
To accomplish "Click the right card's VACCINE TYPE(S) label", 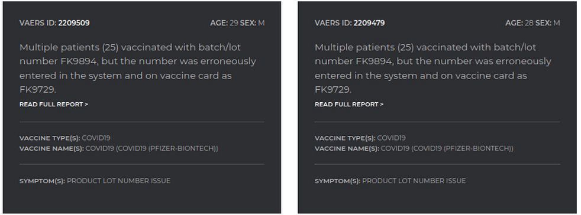I will 345,138.
